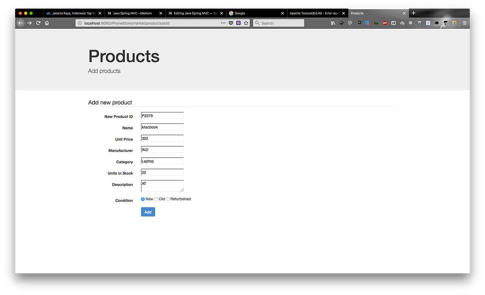The width and height of the screenshot is (485, 295).
Task: Click the shield extension icon
Action: coord(428,23)
